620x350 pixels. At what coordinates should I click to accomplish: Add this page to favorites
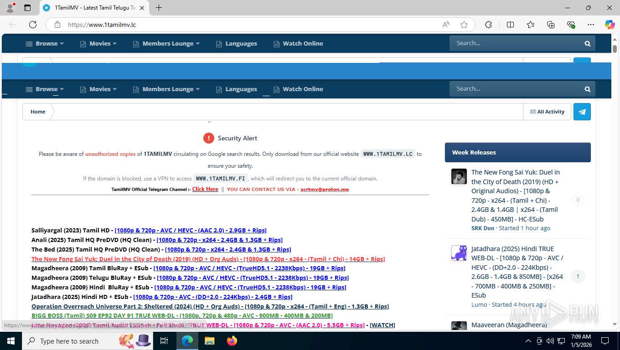point(464,25)
